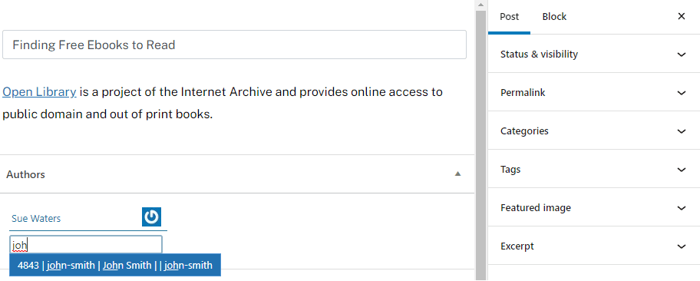Expand the Categories section chevron
This screenshot has width=700, height=281.
point(682,131)
